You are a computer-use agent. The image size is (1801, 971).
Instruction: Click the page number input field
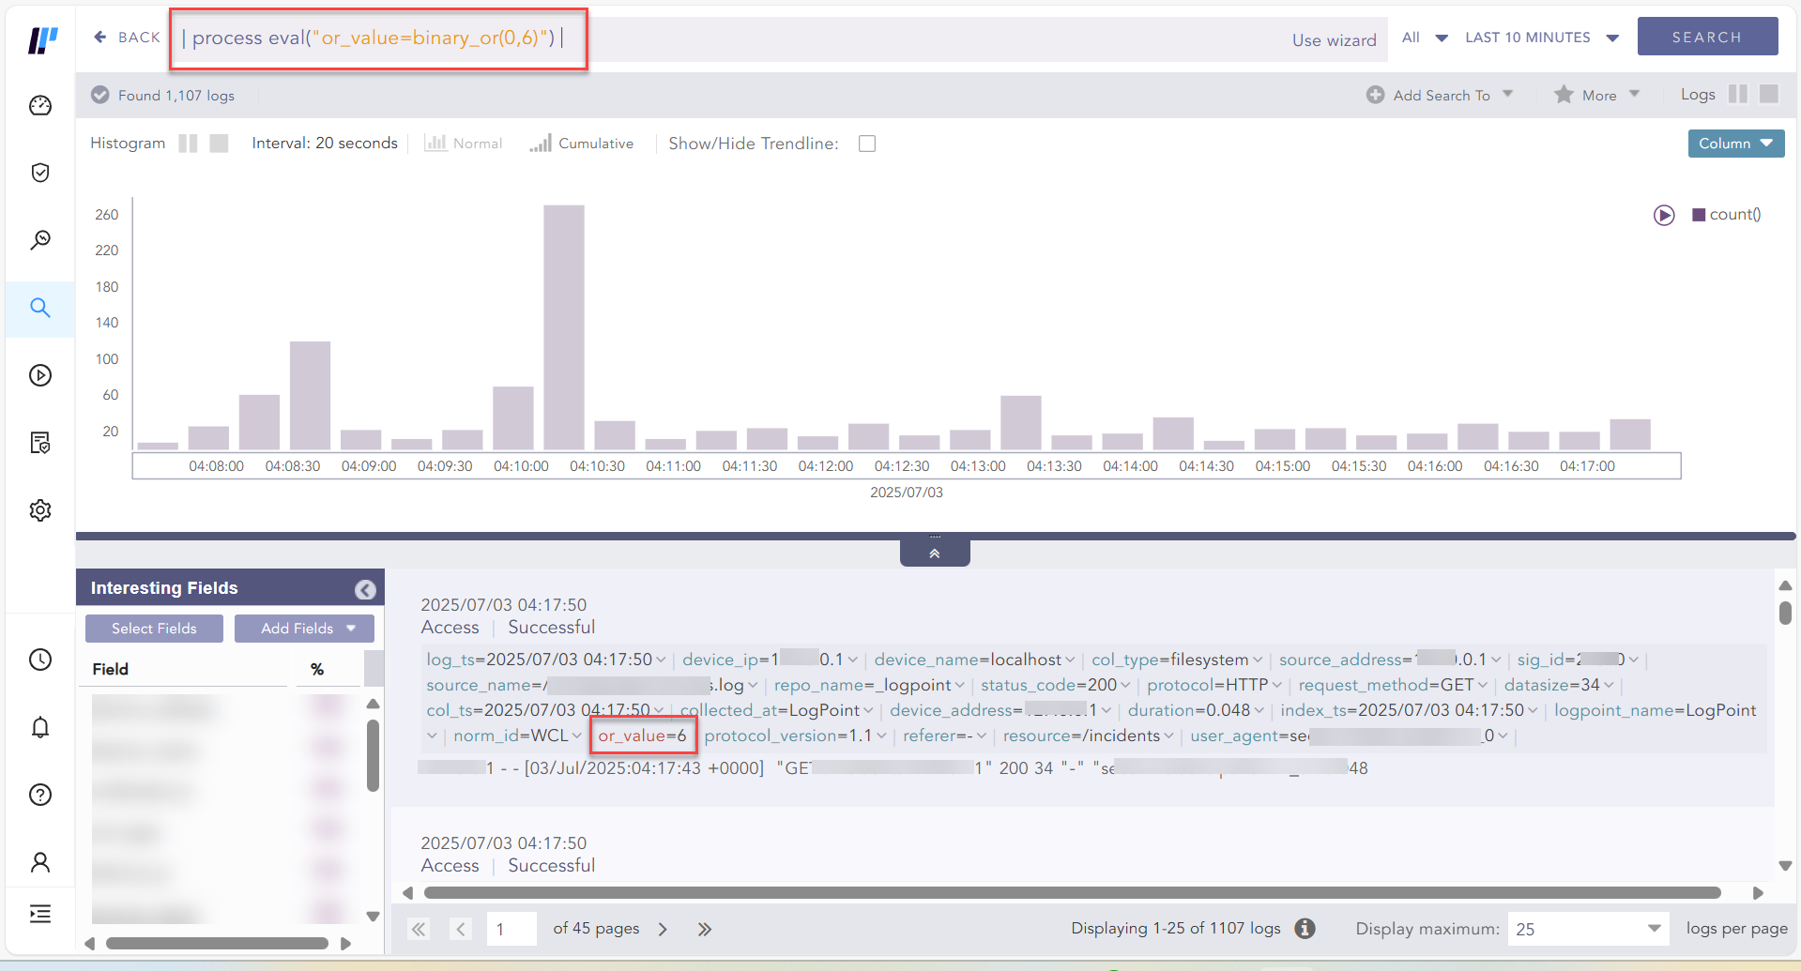point(511,929)
